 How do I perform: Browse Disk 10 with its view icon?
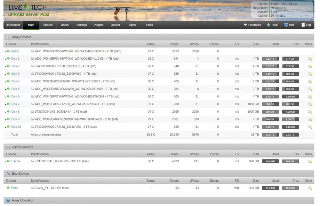click(309, 127)
